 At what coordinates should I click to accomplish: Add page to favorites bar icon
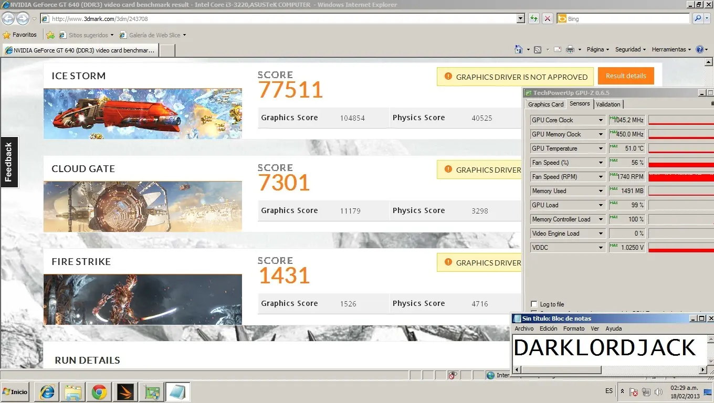pyautogui.click(x=50, y=35)
